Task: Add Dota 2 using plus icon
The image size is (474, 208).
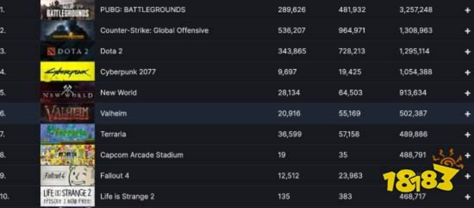Action: point(468,51)
